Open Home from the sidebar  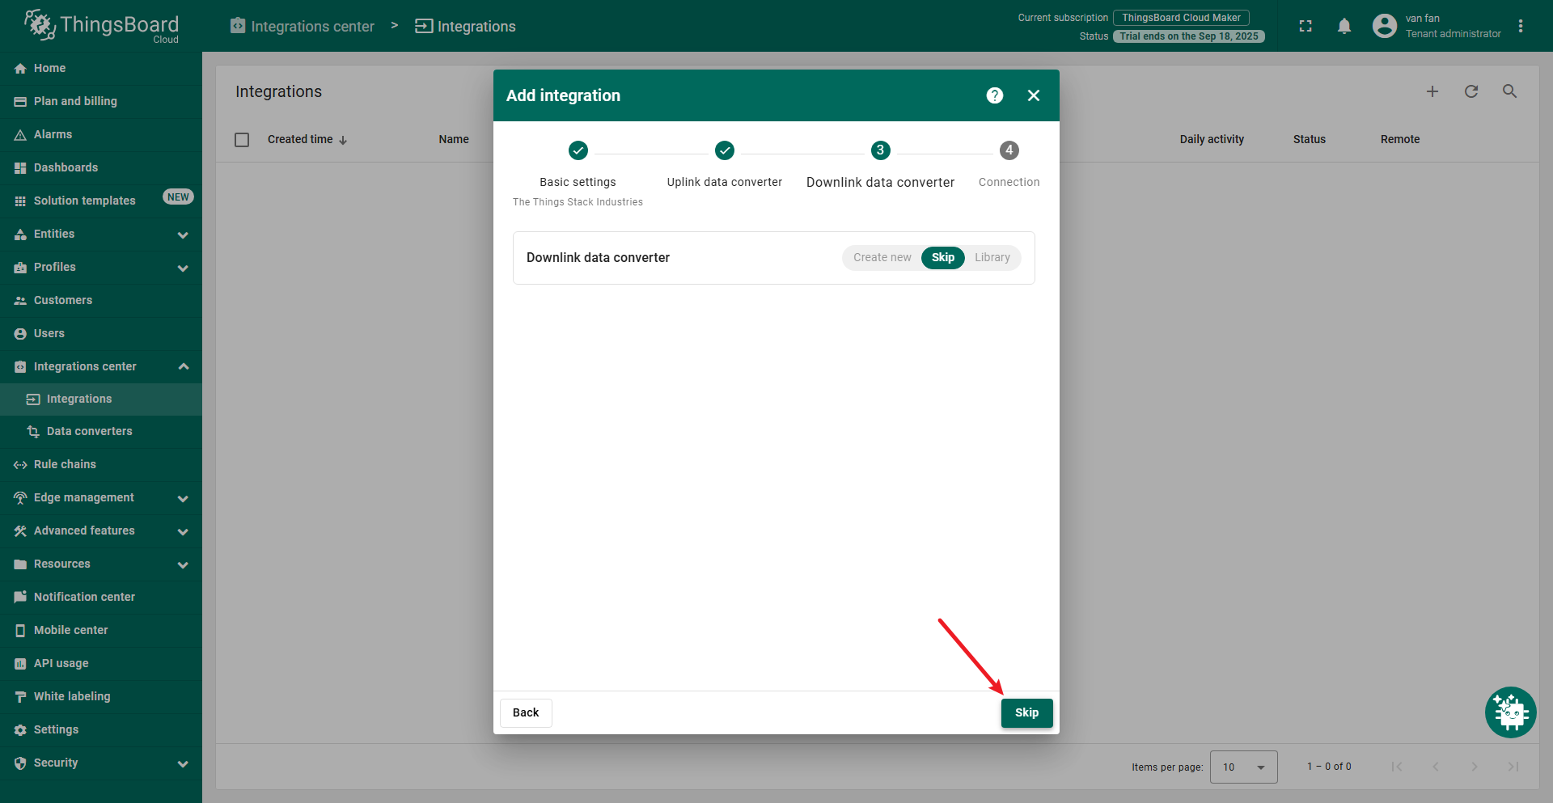pos(101,68)
